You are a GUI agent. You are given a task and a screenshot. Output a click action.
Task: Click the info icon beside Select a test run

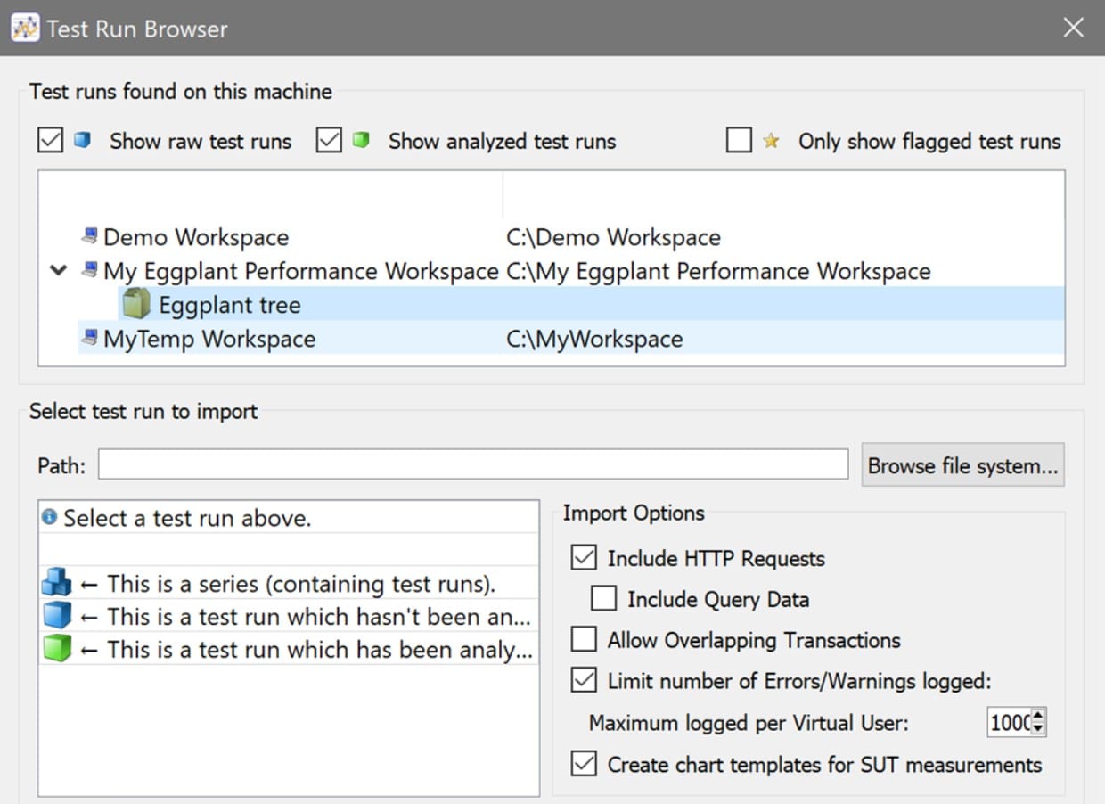pyautogui.click(x=50, y=517)
